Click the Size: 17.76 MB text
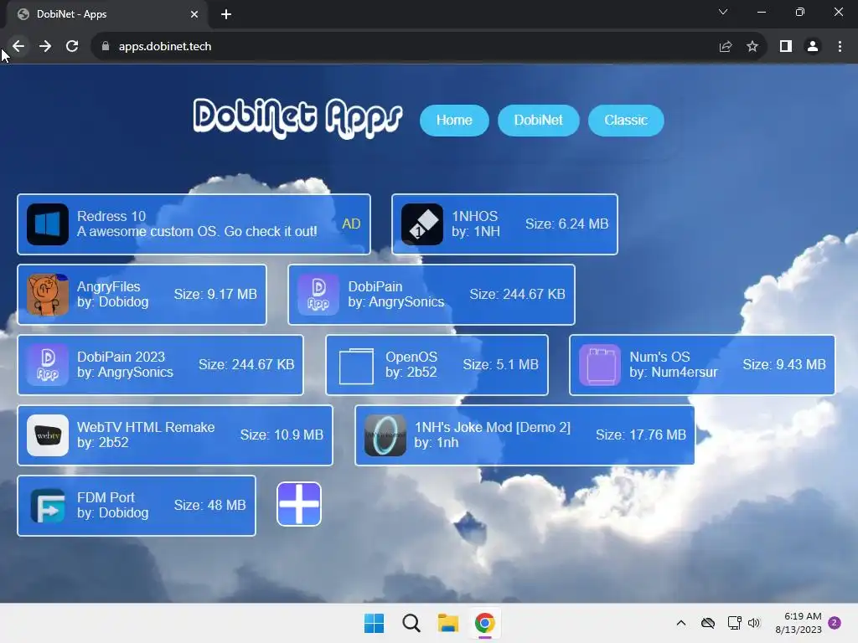858x643 pixels. [641, 435]
